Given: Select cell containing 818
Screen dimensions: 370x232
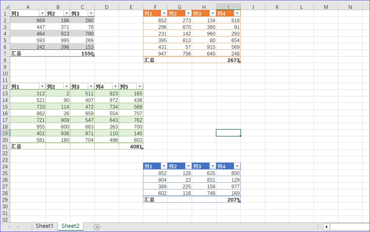Looking at the screenshot, I should pyautogui.click(x=228, y=20).
